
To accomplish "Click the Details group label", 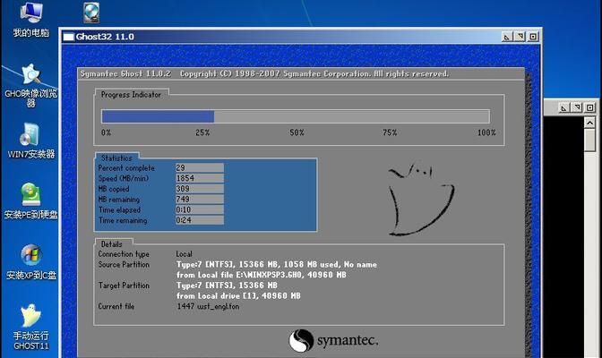I will (112, 244).
